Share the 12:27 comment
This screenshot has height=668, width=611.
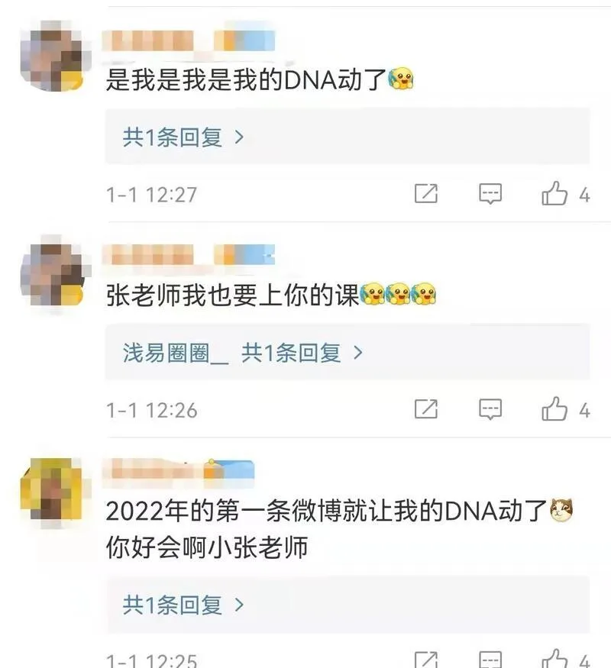(x=426, y=194)
